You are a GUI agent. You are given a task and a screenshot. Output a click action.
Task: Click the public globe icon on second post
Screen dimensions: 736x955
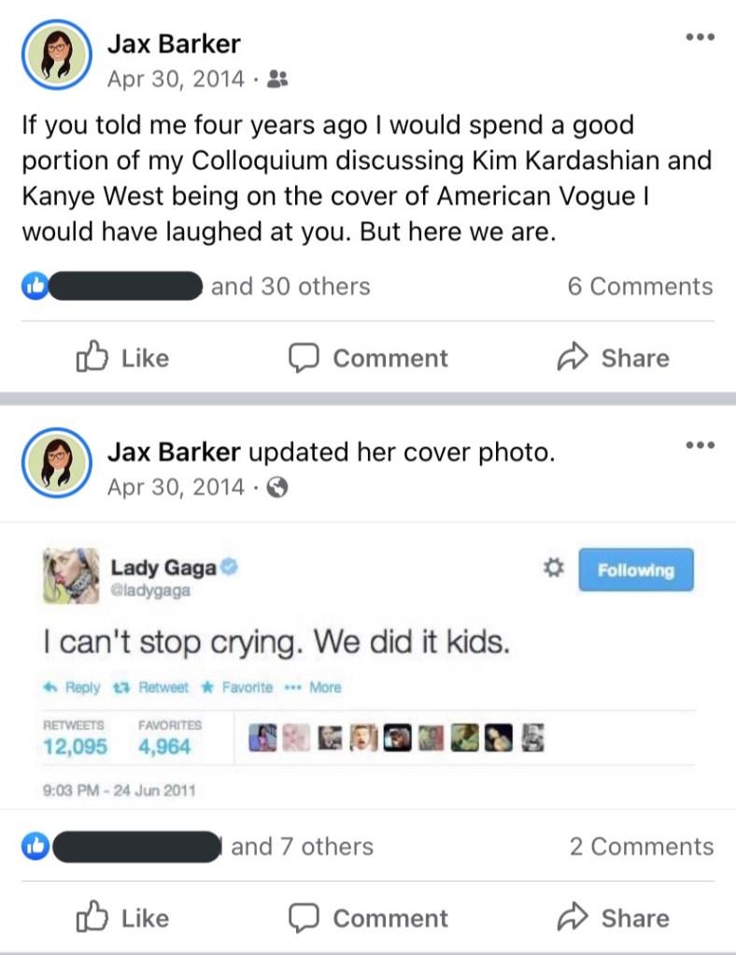point(277,487)
